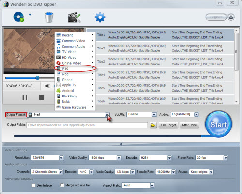Open the video edit clapperboard tool
Viewport: 242px width, 194px height.
pos(74,17)
